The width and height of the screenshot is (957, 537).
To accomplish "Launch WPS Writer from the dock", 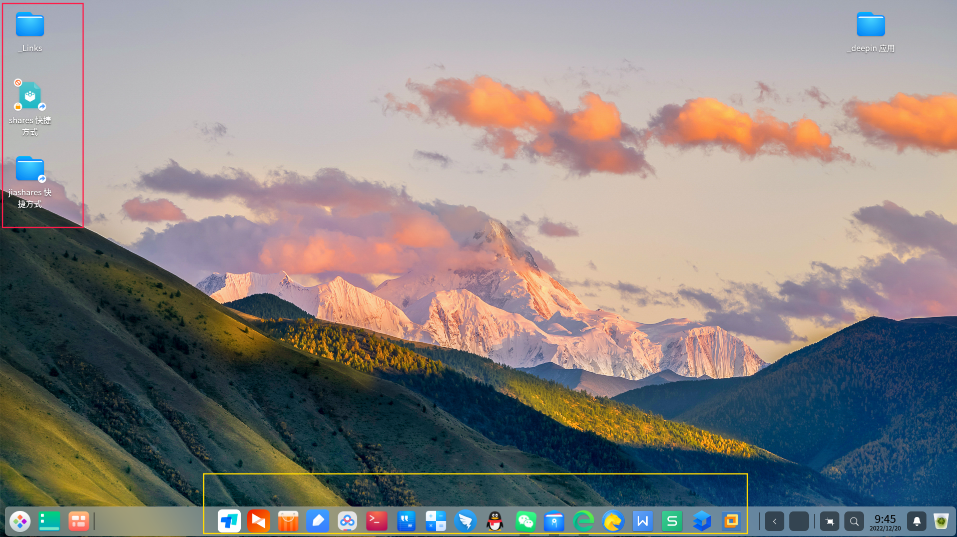I will pyautogui.click(x=643, y=521).
